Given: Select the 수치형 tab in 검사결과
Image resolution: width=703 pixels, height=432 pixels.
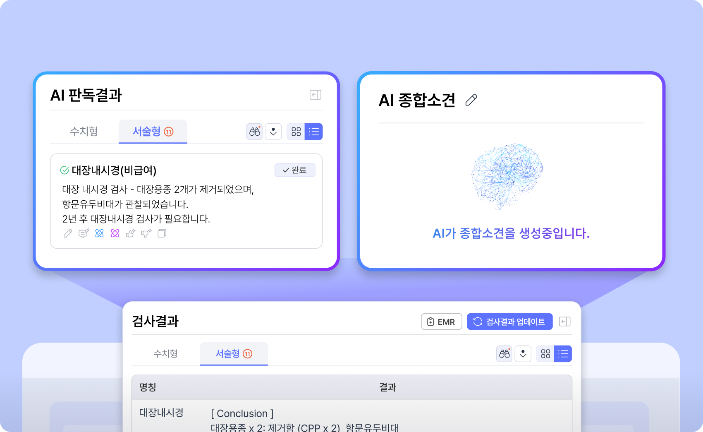Looking at the screenshot, I should [x=166, y=353].
